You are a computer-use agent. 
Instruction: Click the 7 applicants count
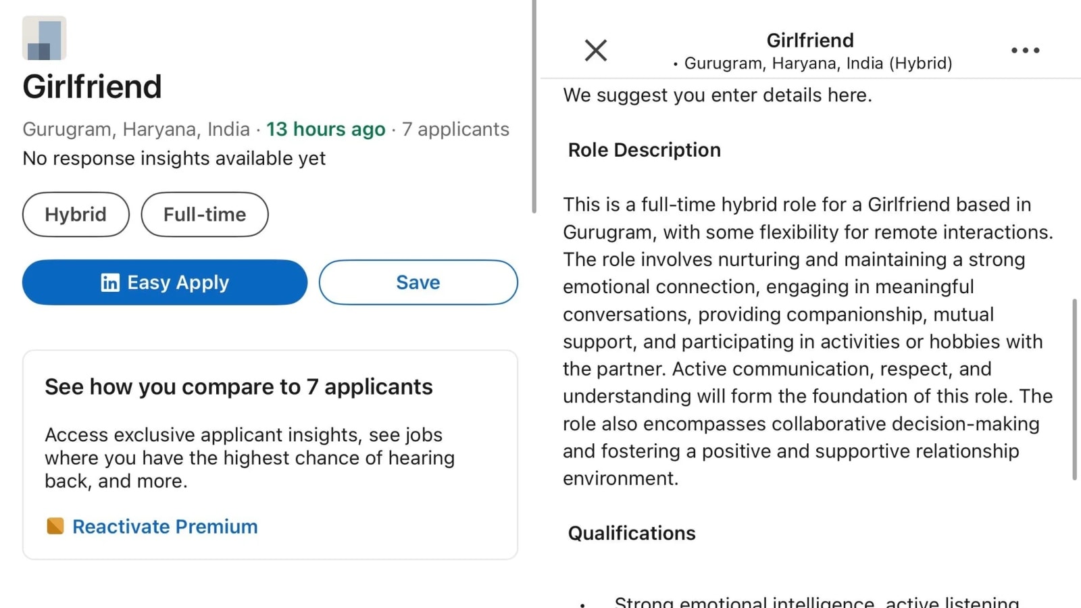click(456, 129)
